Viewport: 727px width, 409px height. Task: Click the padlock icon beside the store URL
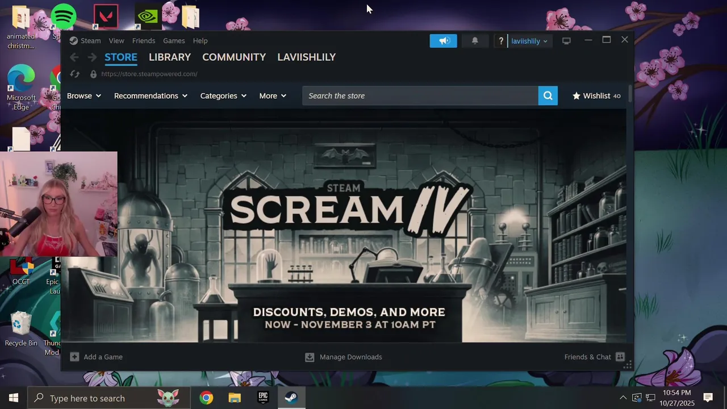click(x=93, y=74)
